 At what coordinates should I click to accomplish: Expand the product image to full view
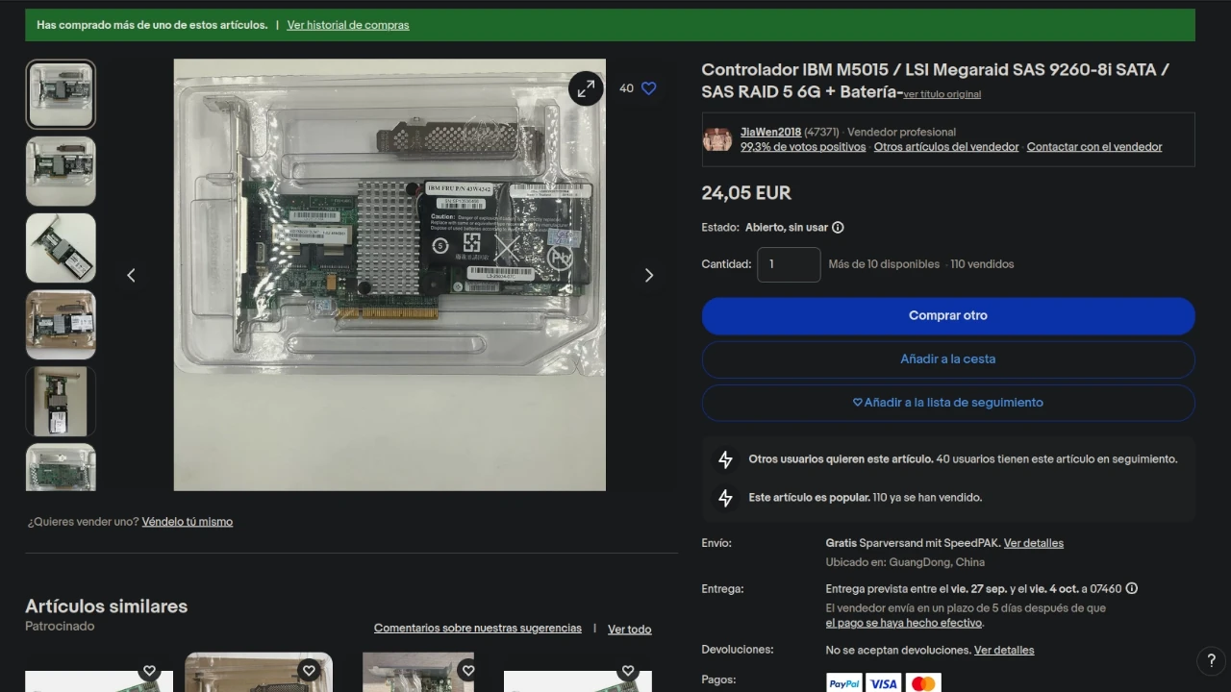pyautogui.click(x=586, y=88)
